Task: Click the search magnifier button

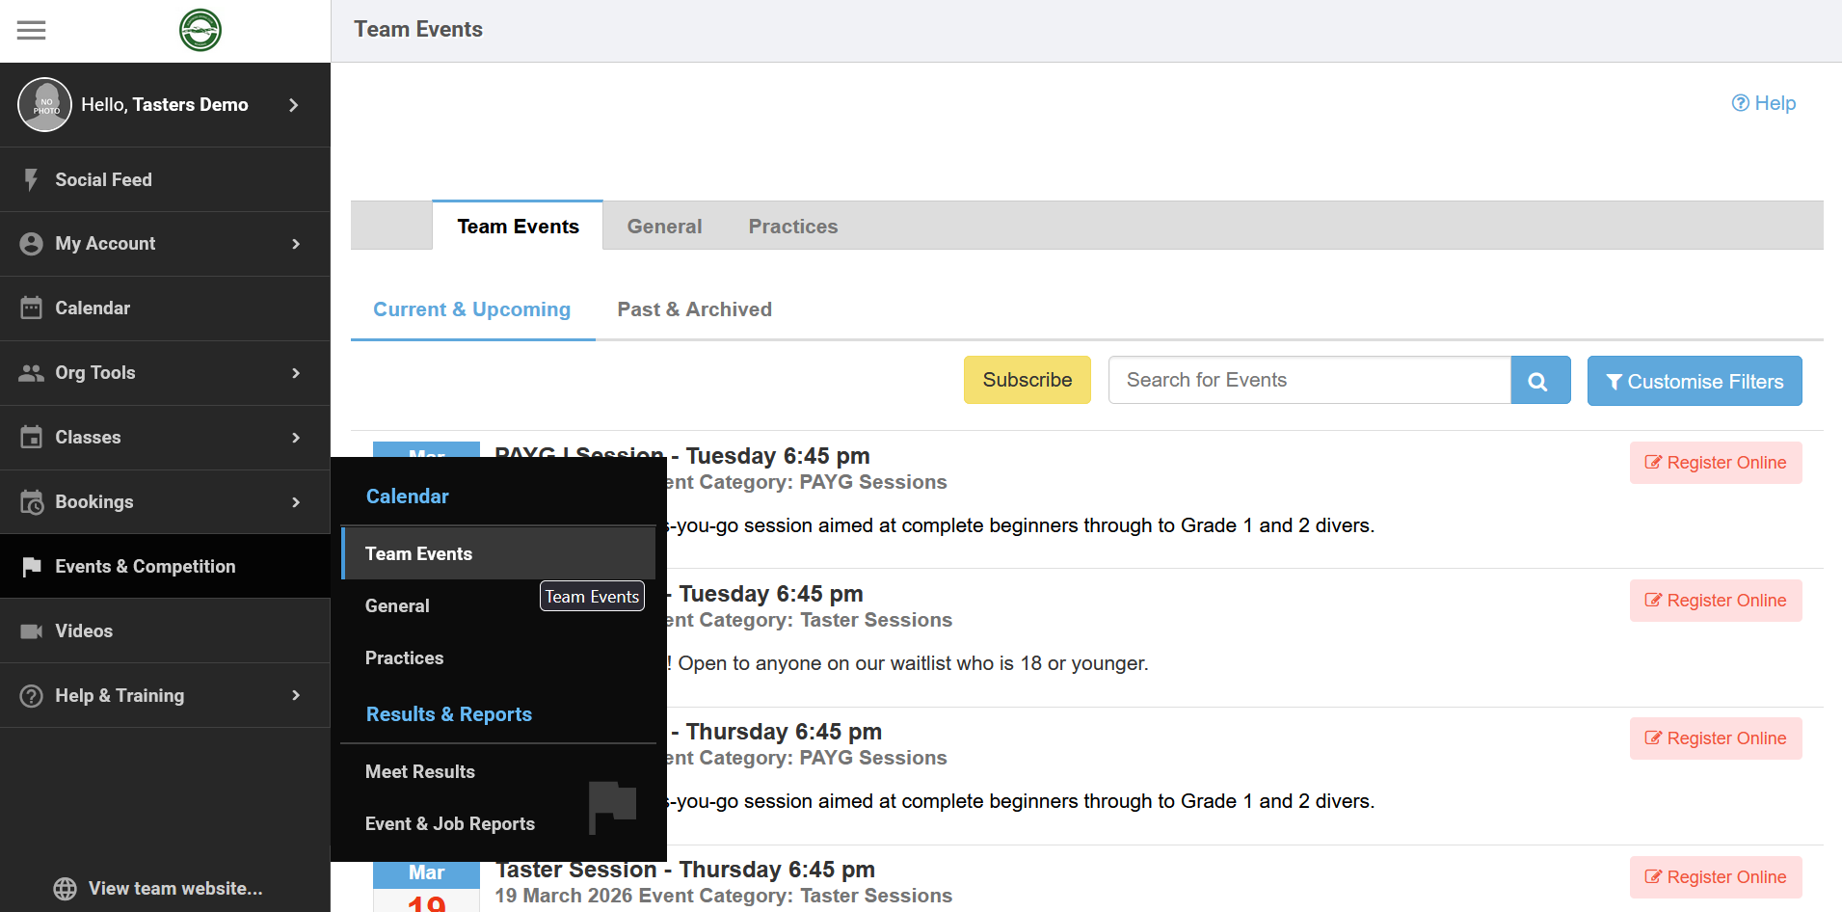Action: pyautogui.click(x=1539, y=381)
